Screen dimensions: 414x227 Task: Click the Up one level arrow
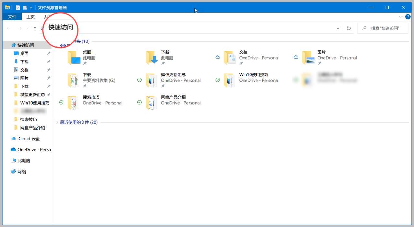point(35,28)
